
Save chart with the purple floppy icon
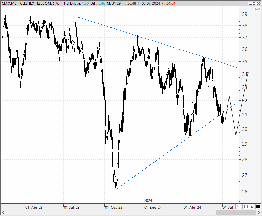point(246,207)
